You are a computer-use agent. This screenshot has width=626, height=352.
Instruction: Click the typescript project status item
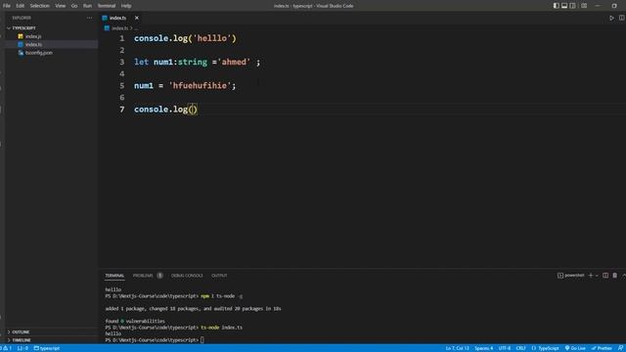[x=47, y=348]
